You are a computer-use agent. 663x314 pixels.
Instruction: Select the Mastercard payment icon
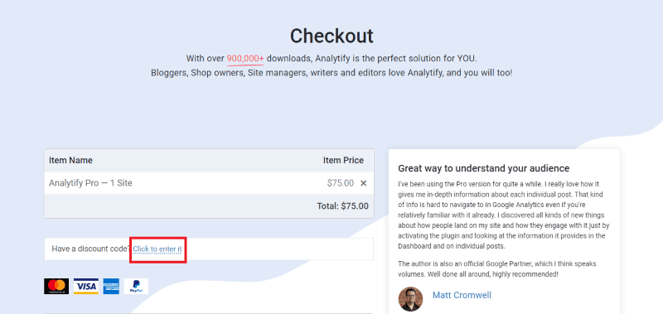pos(56,286)
